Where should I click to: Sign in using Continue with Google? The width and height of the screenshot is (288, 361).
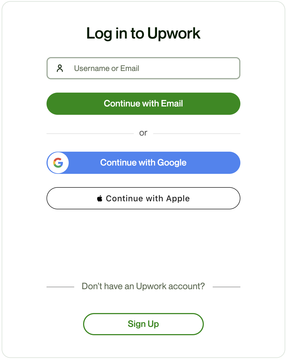coord(143,163)
